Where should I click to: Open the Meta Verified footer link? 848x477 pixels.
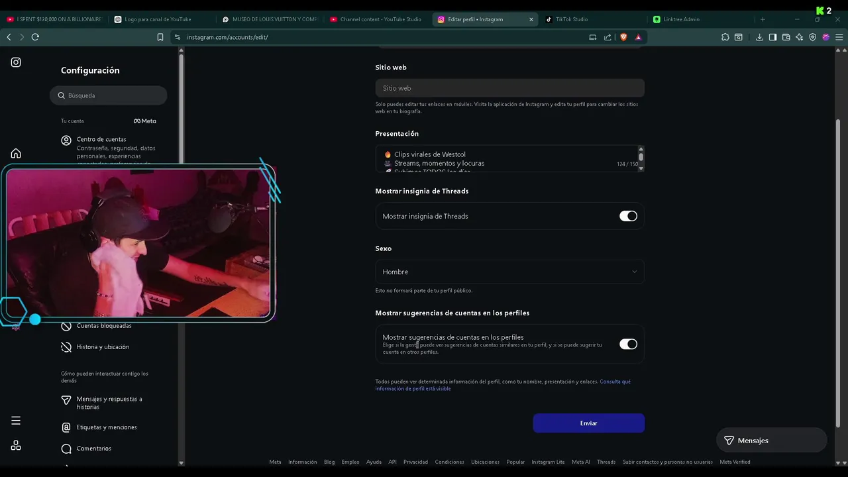coord(735,462)
